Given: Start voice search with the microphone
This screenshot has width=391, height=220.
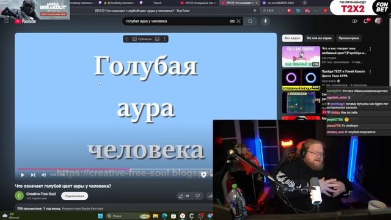Looking at the screenshot, I should [265, 21].
